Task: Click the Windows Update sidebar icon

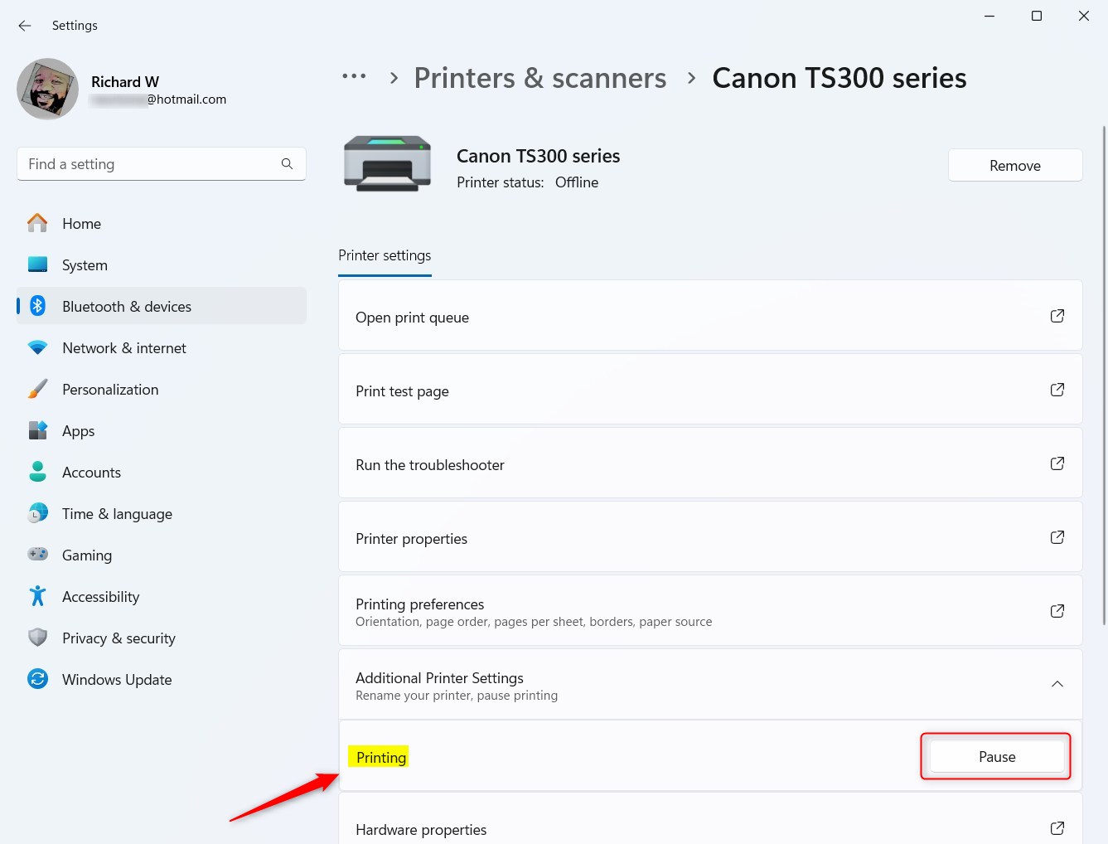Action: [x=37, y=679]
